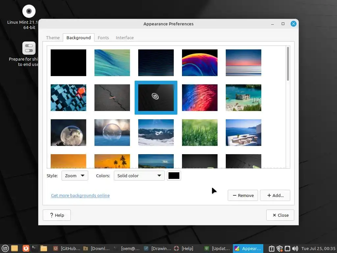Choose the solid black wallpaper thumbnail
The height and width of the screenshot is (253, 337).
68,63
